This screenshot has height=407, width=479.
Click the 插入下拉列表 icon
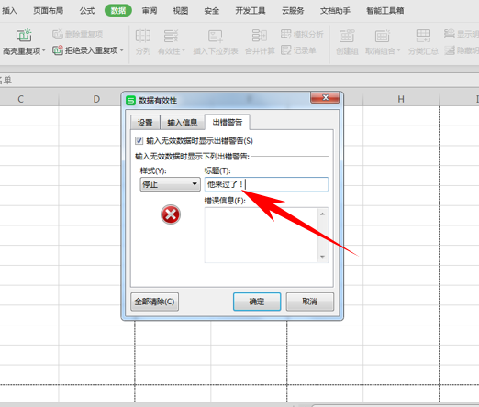point(216,36)
